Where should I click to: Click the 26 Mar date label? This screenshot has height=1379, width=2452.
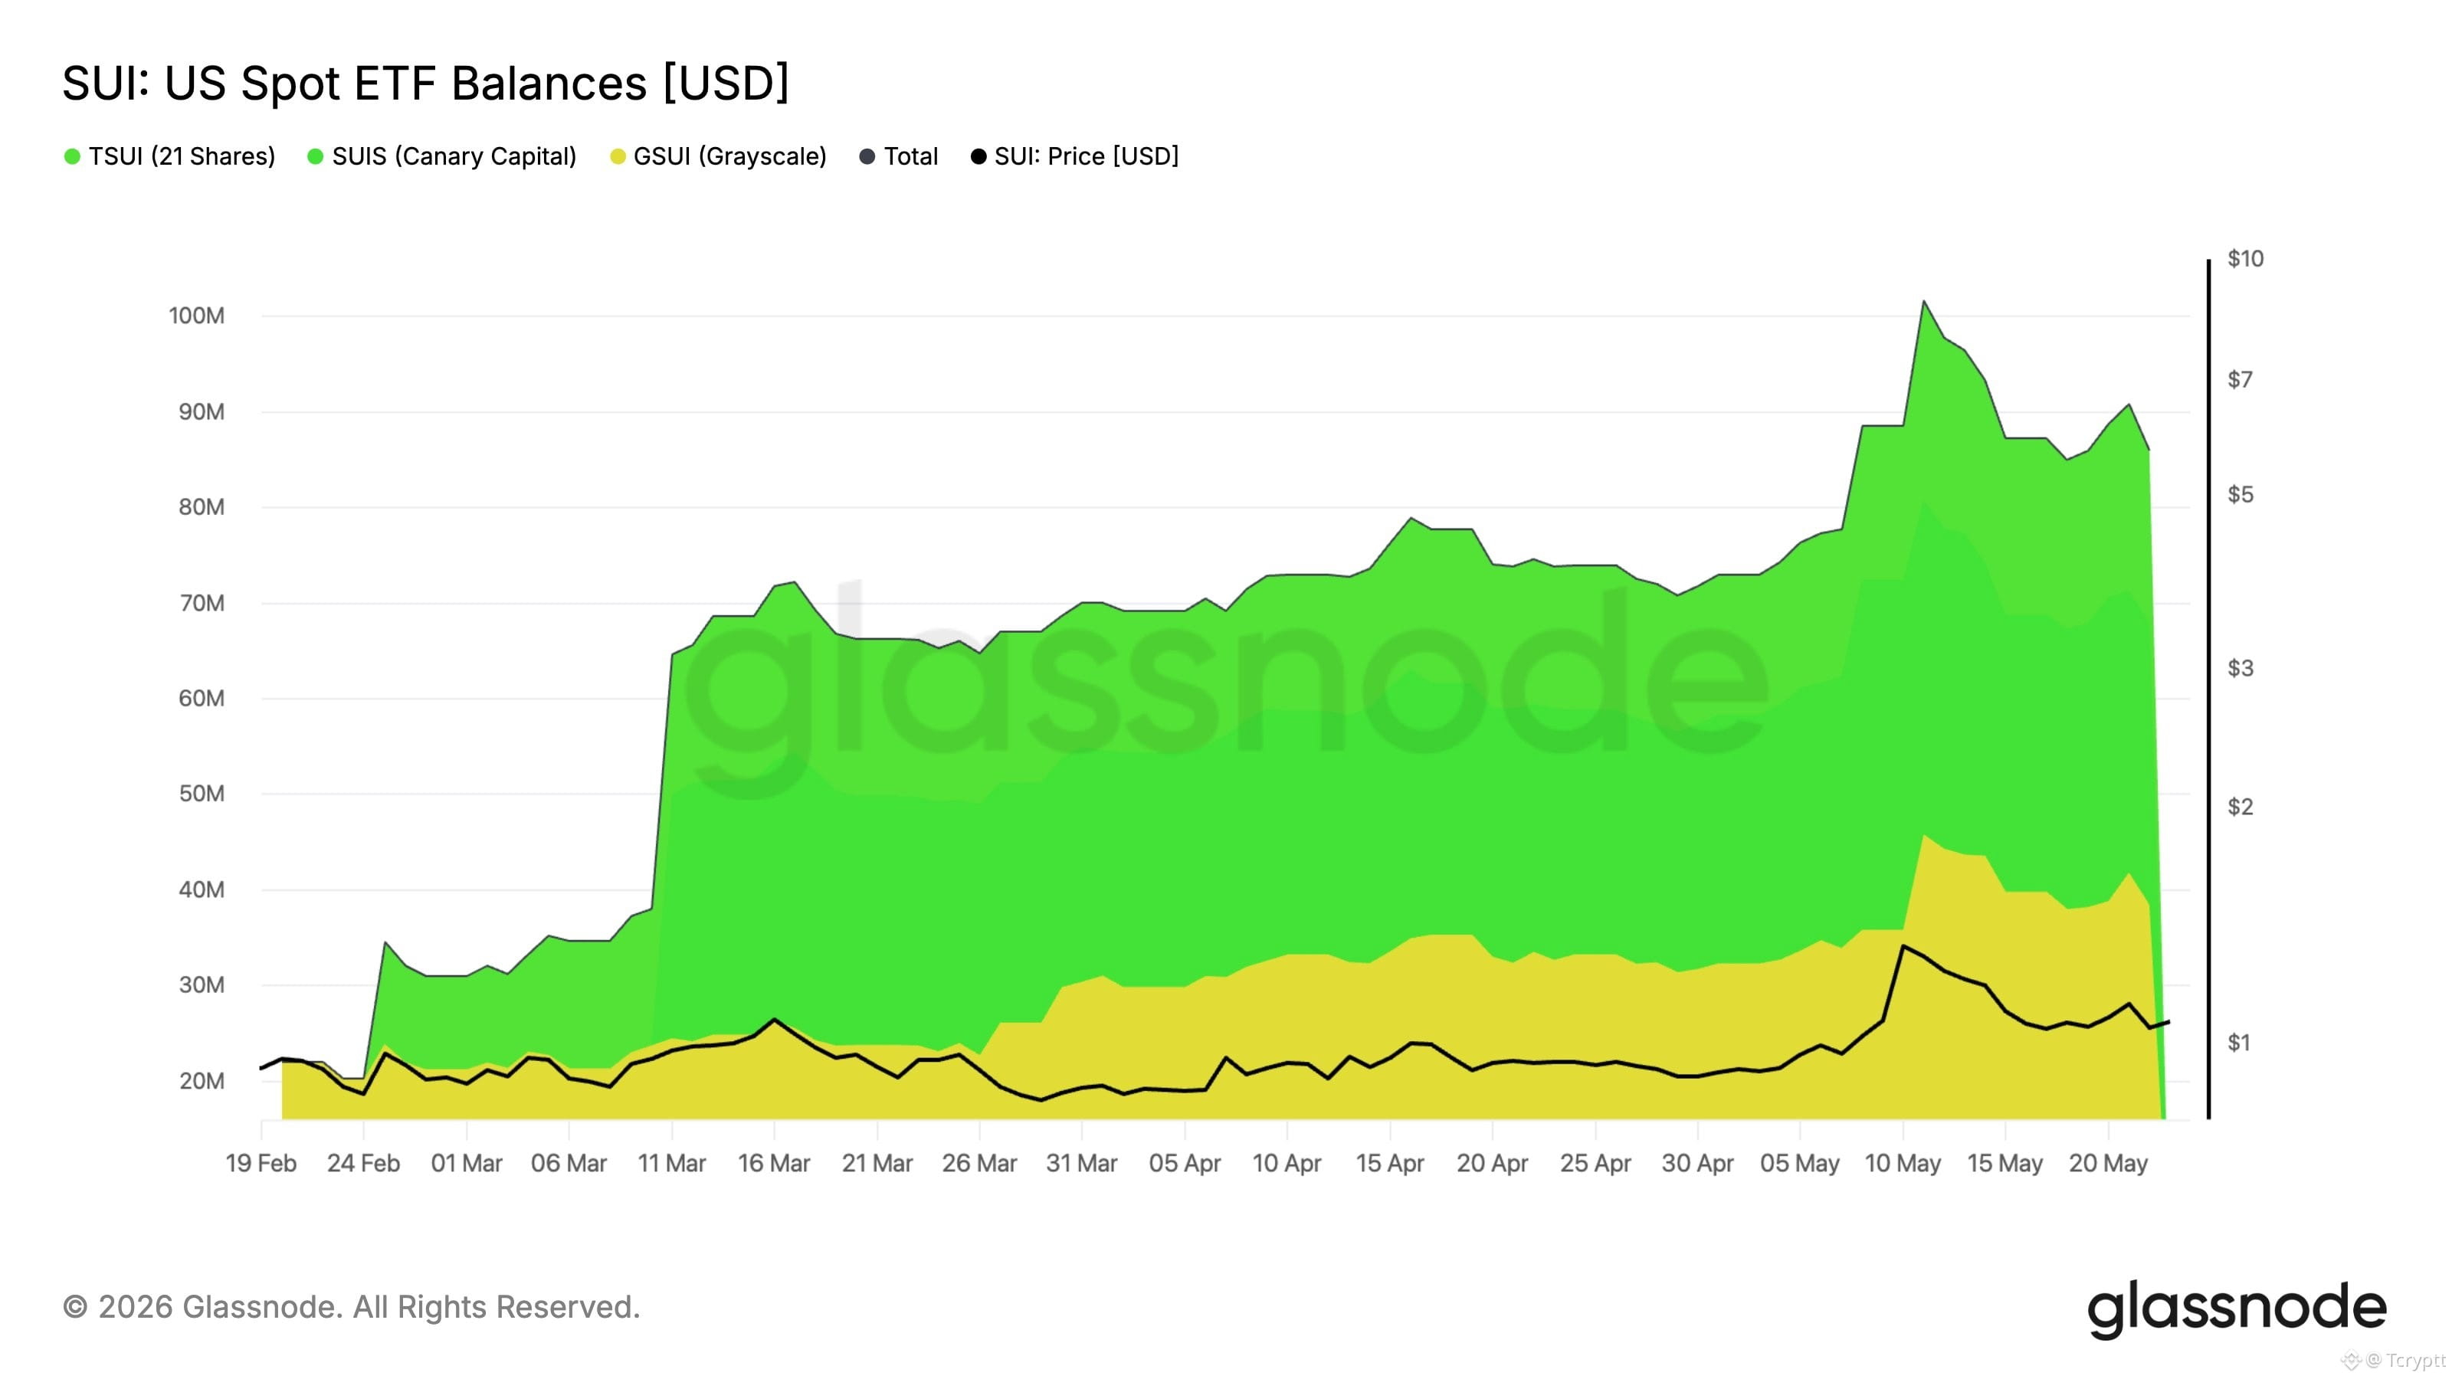979,1164
